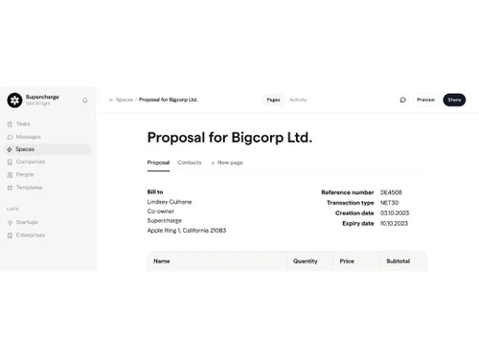This screenshot has width=479, height=359.
Task: Click the plus icon for New page
Action: click(x=213, y=163)
